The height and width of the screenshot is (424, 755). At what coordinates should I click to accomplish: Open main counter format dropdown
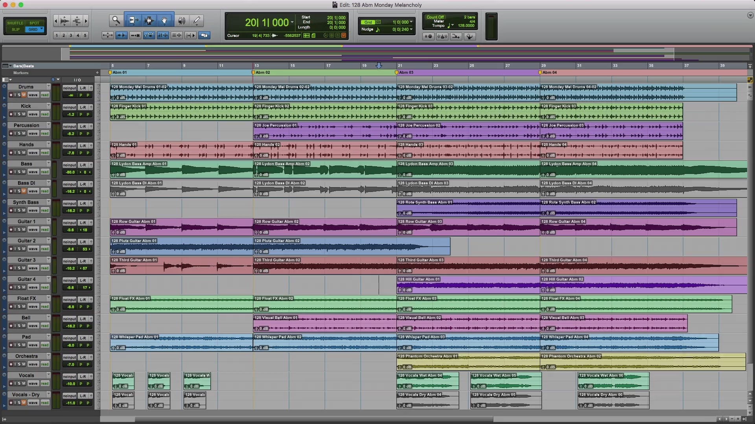tap(292, 22)
